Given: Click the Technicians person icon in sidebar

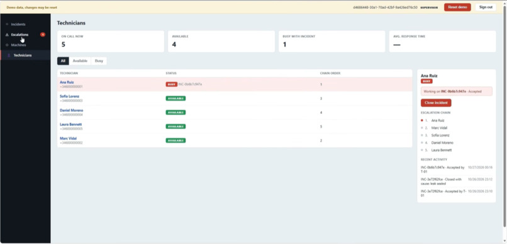Looking at the screenshot, I should (9, 55).
